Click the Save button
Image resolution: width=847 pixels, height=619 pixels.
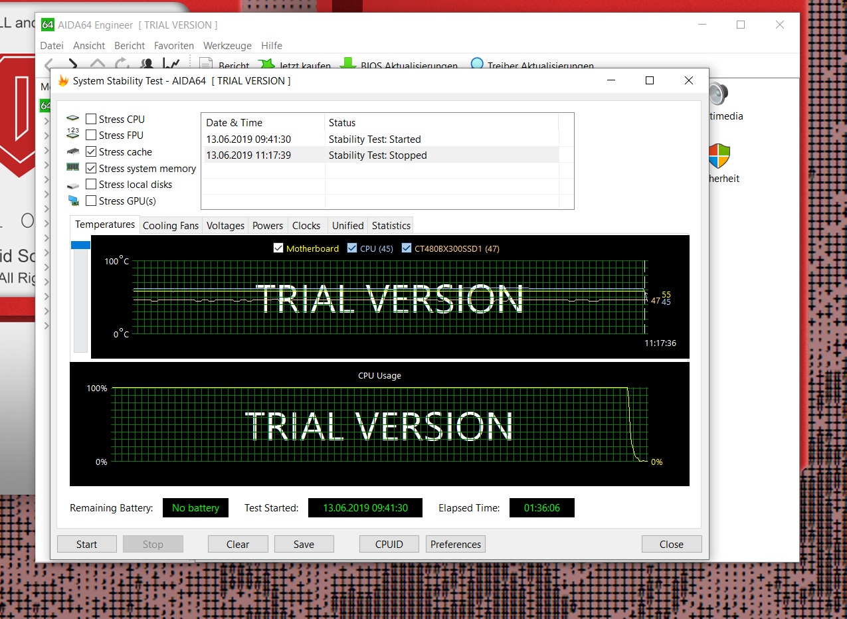point(304,544)
